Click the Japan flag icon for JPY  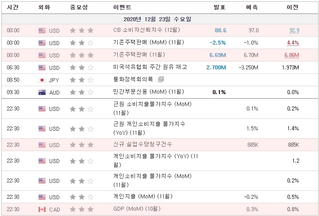[x=42, y=80]
